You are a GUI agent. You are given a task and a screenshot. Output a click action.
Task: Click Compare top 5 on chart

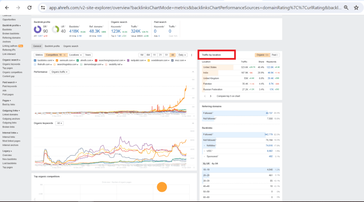click(x=228, y=96)
